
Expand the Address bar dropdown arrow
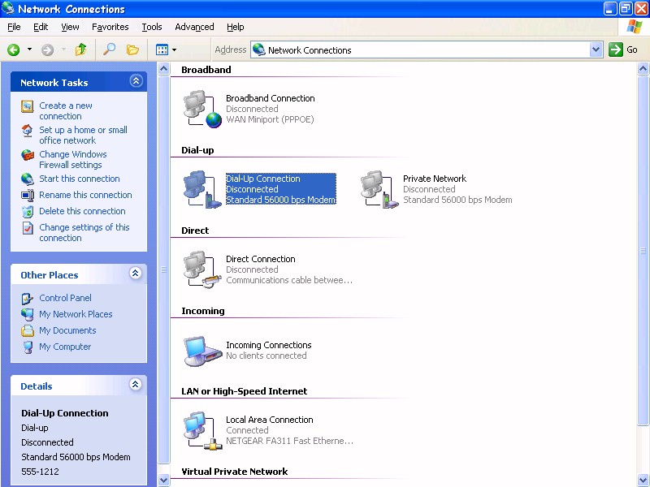tap(596, 50)
